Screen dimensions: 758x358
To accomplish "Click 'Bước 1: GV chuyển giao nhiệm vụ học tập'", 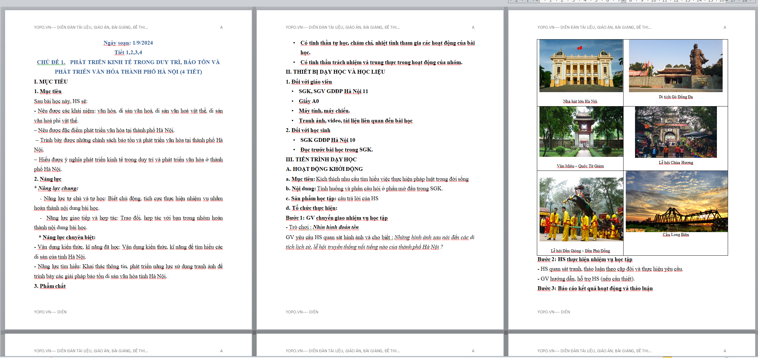I will 336,218.
